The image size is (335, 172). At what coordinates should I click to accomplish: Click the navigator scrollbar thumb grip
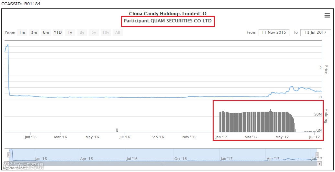(x=163, y=164)
